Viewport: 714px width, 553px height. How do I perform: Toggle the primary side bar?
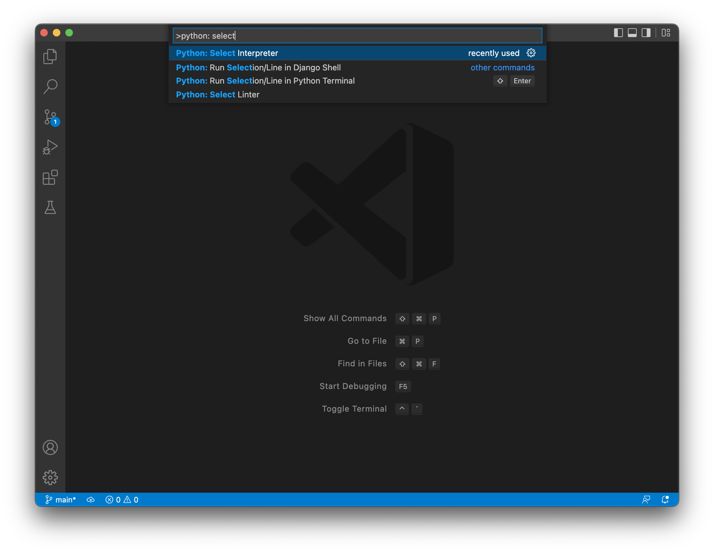618,33
